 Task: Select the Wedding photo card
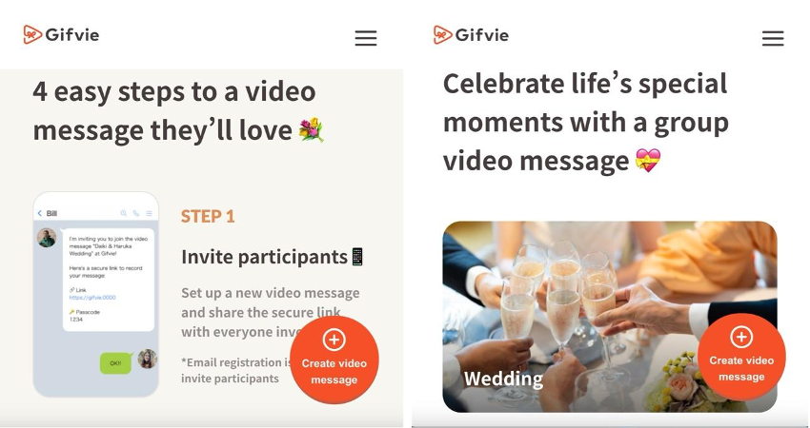(x=610, y=317)
